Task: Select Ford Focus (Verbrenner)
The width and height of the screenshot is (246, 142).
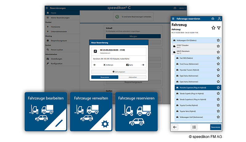Action: pos(198,64)
